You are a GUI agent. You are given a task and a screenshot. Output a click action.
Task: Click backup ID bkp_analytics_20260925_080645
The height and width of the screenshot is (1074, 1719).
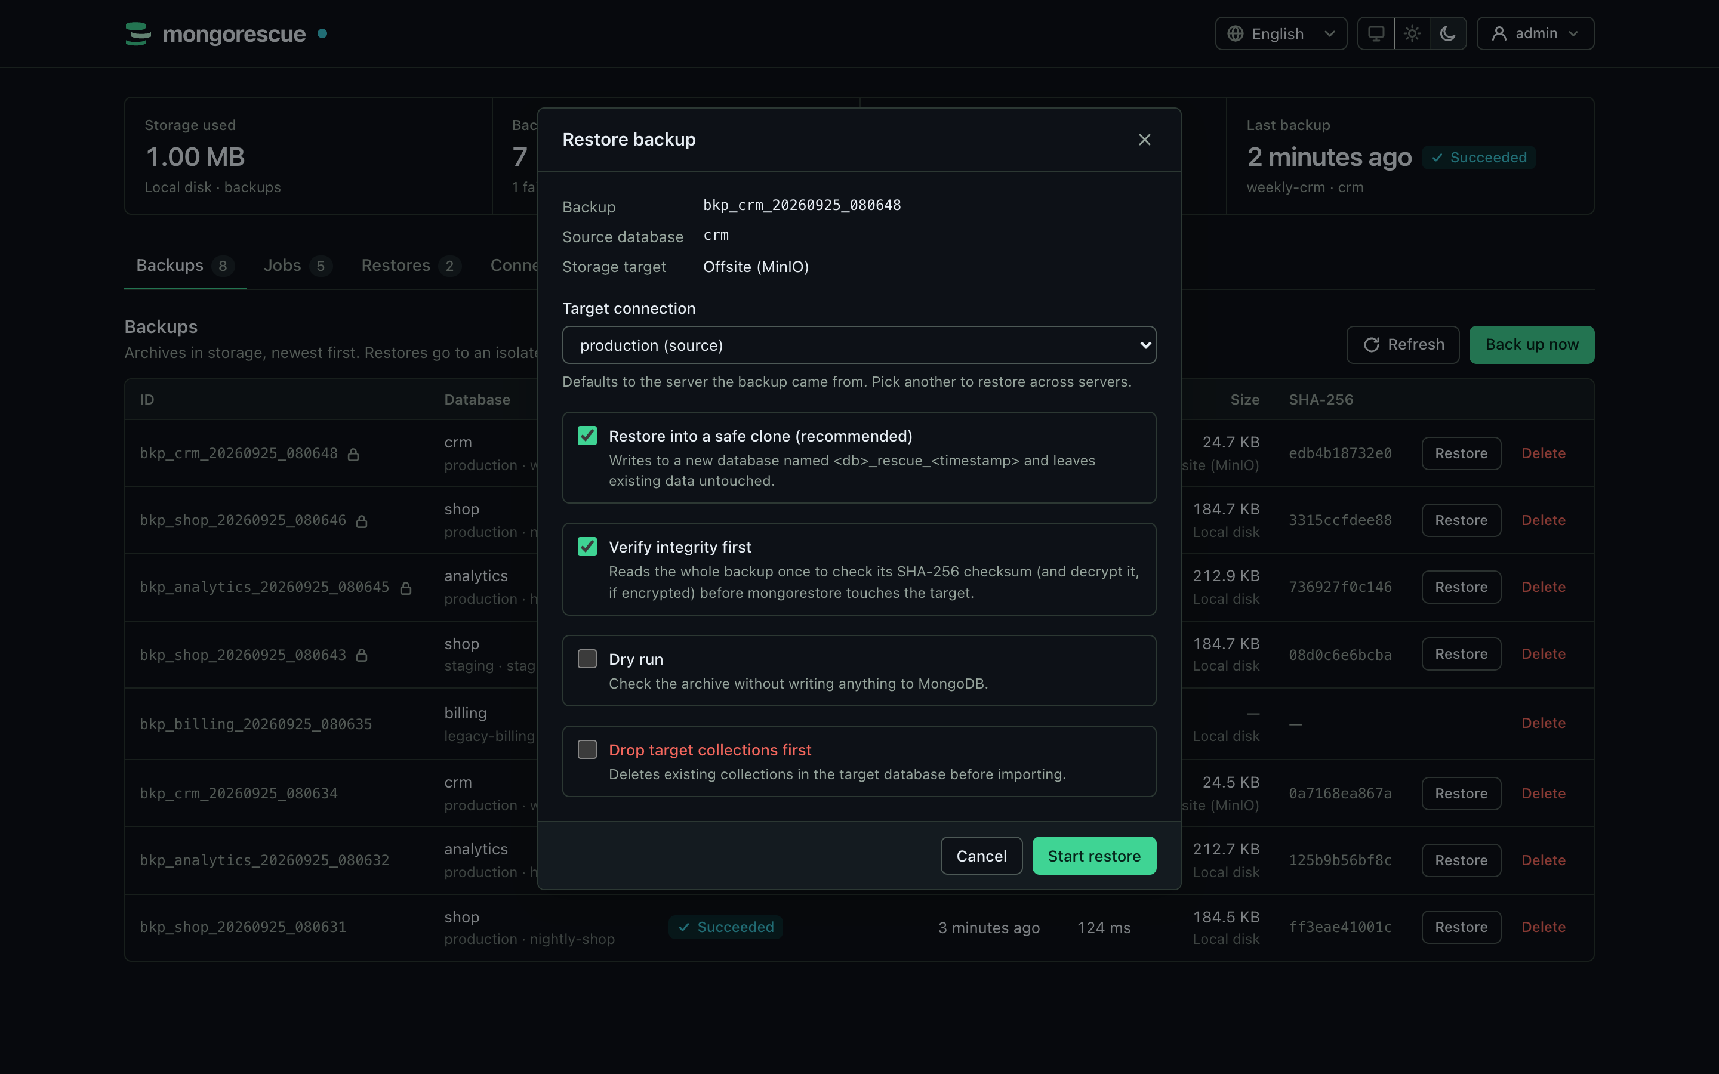(x=264, y=587)
